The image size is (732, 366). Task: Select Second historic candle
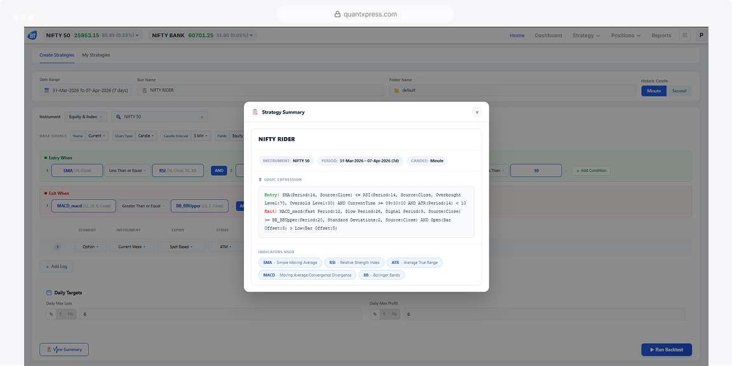(x=679, y=91)
